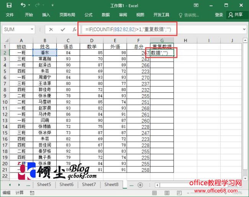Viewport: 249px width, 197px height.
Task: Click inside the formula bar text
Action: coord(128,29)
